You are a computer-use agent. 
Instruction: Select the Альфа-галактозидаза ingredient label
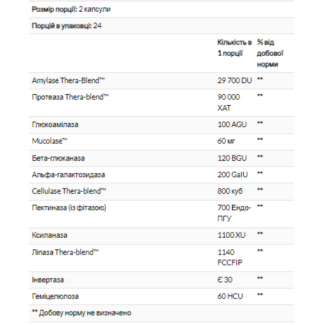68,175
